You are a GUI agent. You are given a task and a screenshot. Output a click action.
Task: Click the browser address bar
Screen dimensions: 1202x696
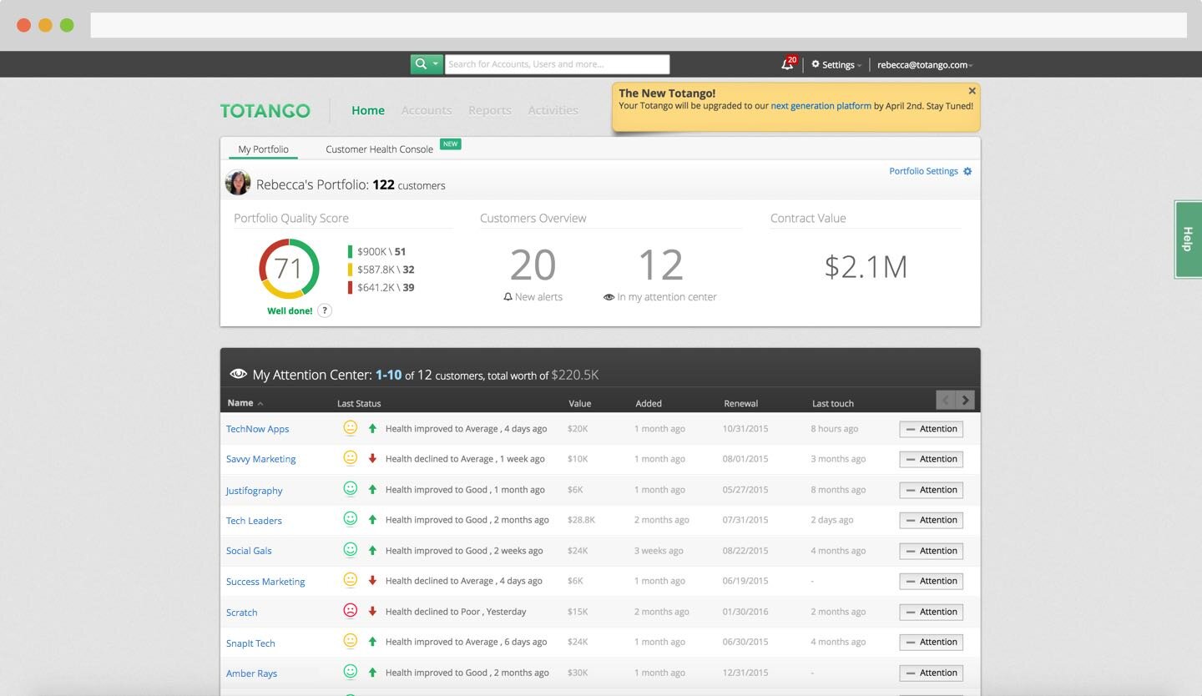tap(639, 25)
